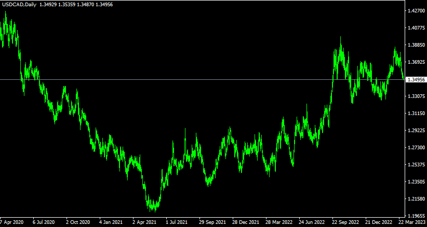The height and width of the screenshot is (227, 427).
Task: Click the 29 Sep 2021 date label
Action: click(x=212, y=222)
